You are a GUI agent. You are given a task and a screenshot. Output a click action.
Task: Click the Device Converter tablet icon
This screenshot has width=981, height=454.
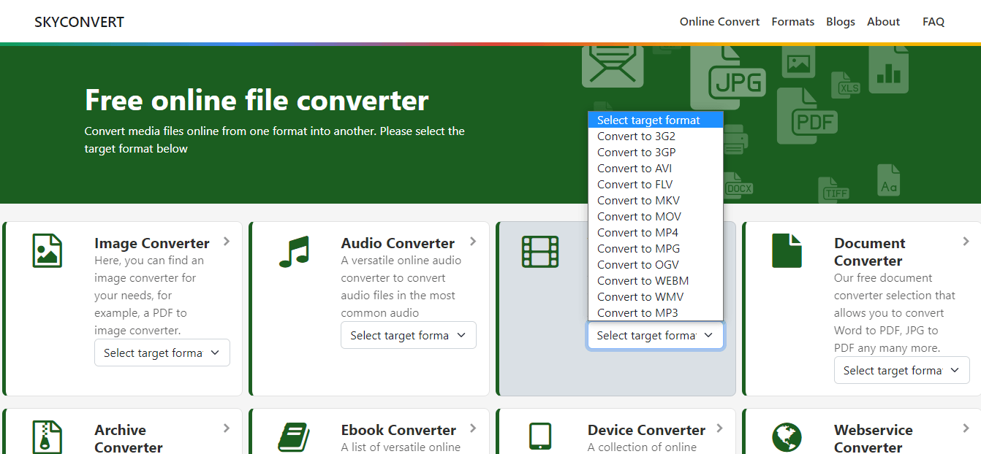(x=540, y=436)
